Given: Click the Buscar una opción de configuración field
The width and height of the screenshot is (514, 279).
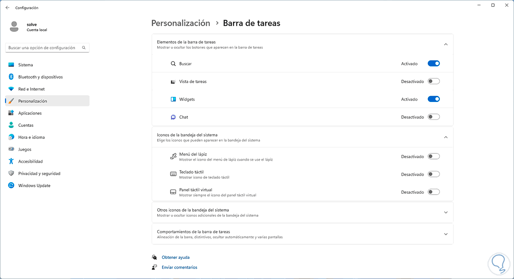Looking at the screenshot, I should pos(43,48).
